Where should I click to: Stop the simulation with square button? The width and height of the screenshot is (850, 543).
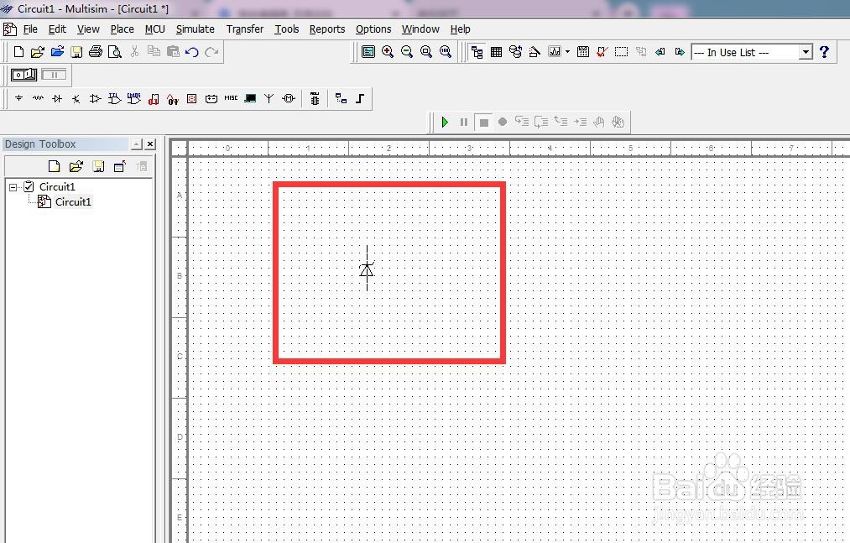[483, 122]
